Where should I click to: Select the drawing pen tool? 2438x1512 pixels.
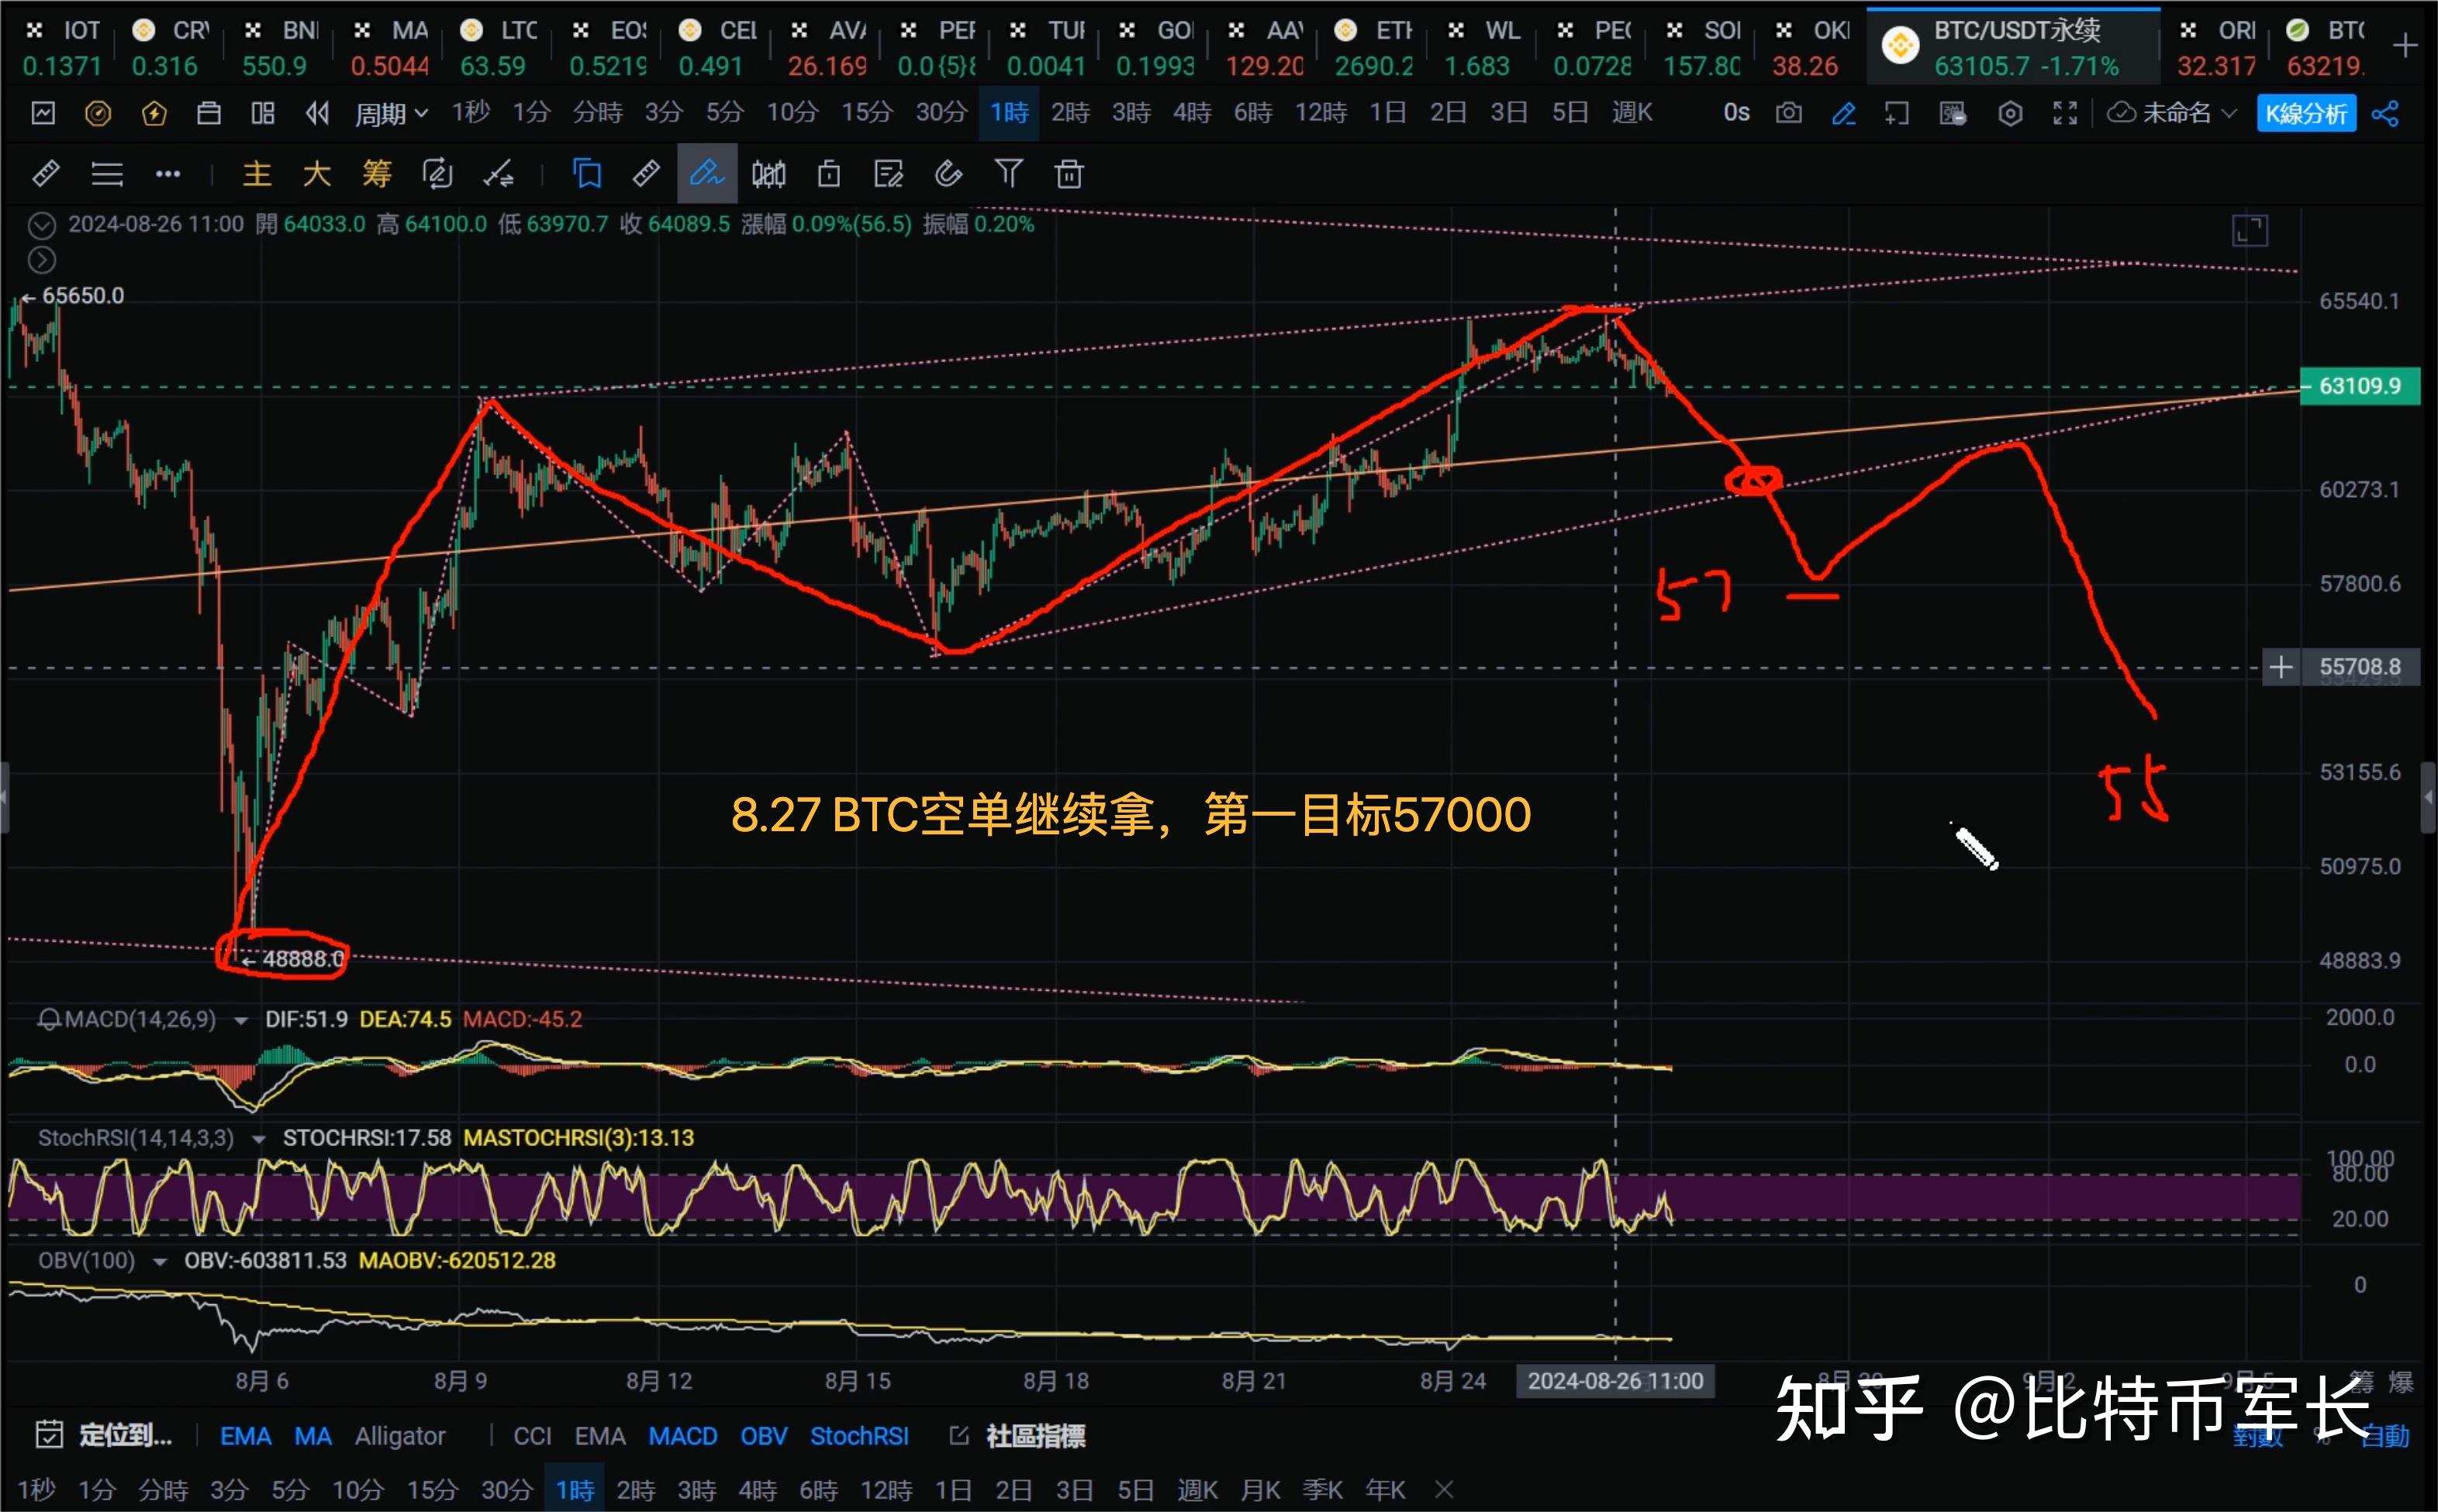click(707, 173)
